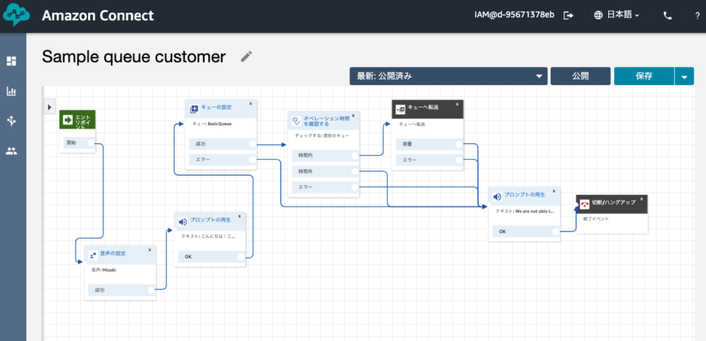Close the 切断/ハングアップ block
The image size is (706, 341).
[x=641, y=198]
